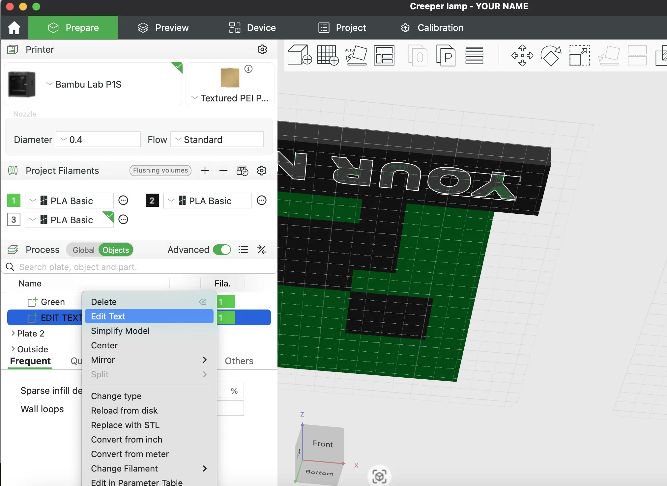Toggle off the Advanced process mode
The image size is (667, 486).
coord(222,250)
